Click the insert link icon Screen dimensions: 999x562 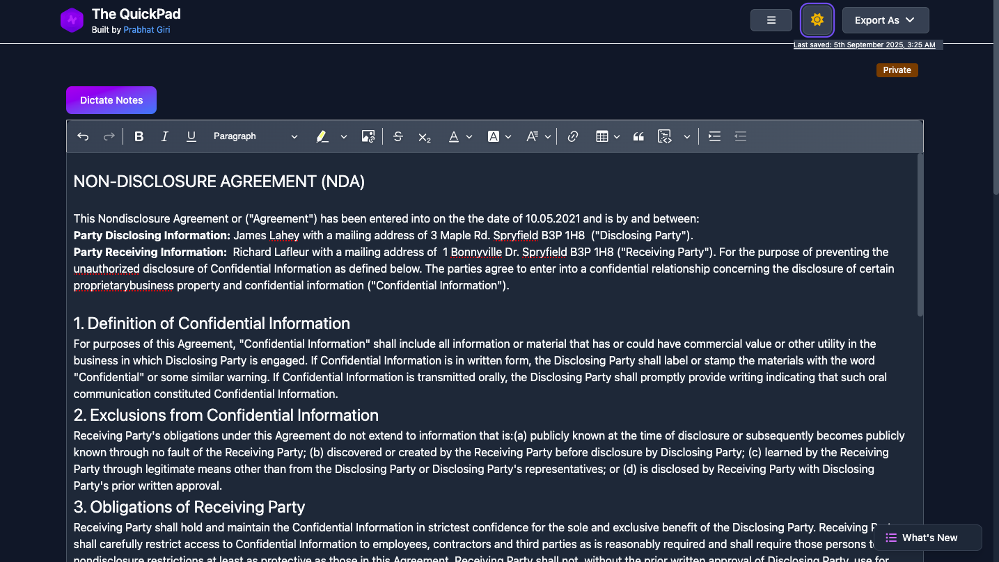[x=573, y=136]
